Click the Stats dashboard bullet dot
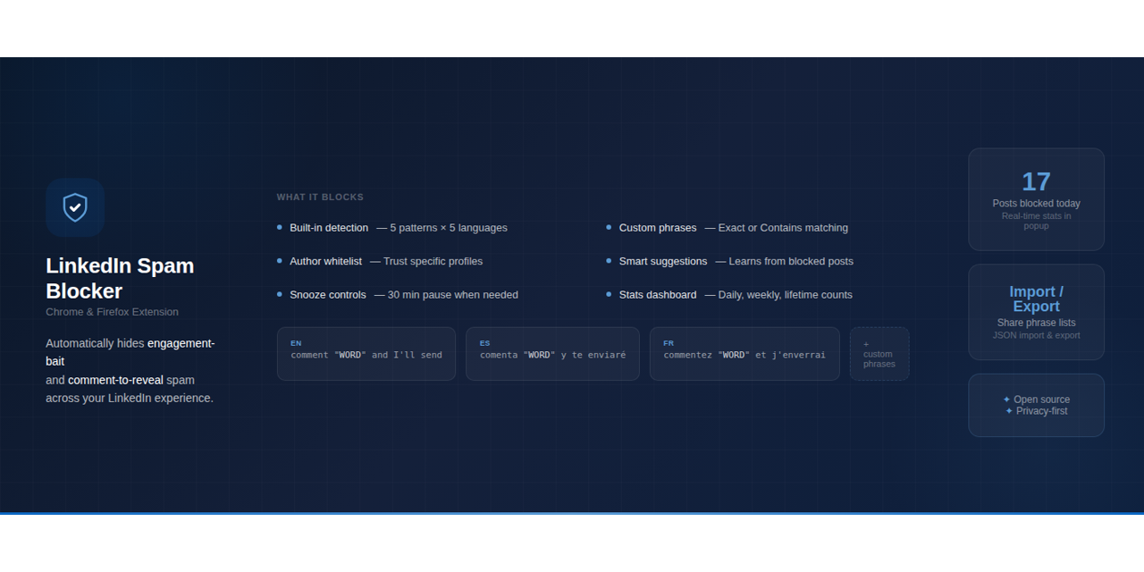Screen dimensions: 1144x572 (609, 294)
